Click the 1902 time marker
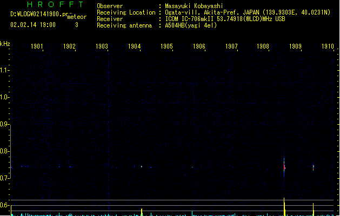This screenshot has width=340, height=216. tap(69, 46)
